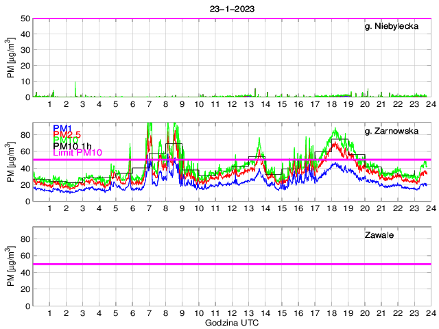
Task: Click the 50 y-axis value on Niebylecka chart
Action: [x=25, y=19]
